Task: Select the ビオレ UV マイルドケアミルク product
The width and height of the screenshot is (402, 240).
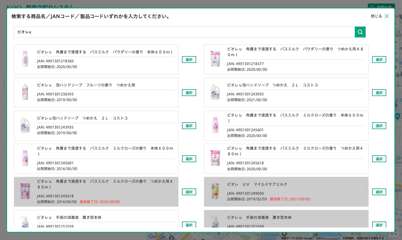Action: [379, 192]
